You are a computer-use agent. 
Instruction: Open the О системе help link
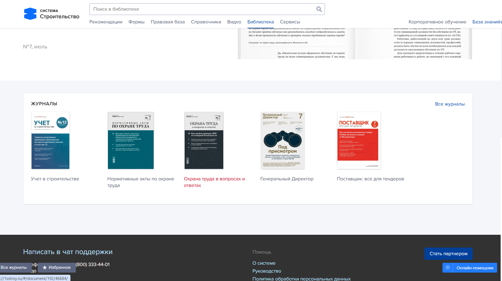(x=264, y=263)
